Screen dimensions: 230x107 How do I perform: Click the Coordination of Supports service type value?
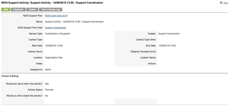57,34
